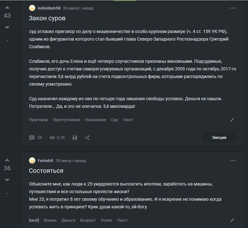Image resolution: width=248 pixels, height=228 pixels.
Task: Open author profile Ferindrit
Action: [x=45, y=161]
